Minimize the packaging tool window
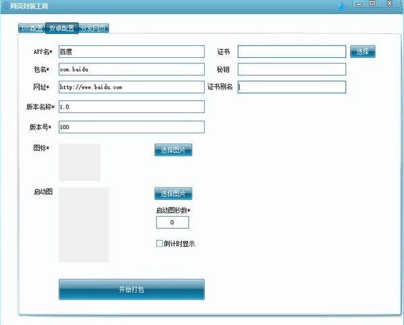404x325 pixels. pos(358,5)
